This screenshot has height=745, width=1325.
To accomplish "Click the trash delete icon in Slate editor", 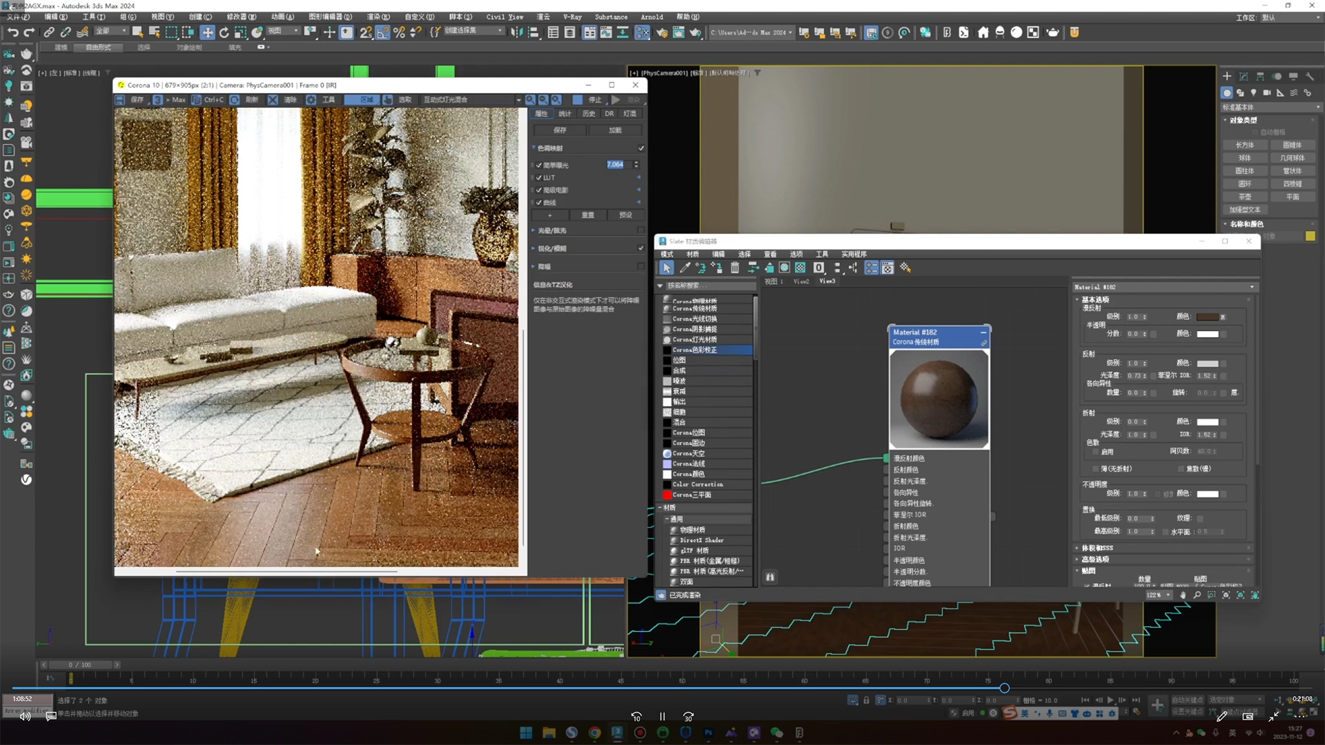I will click(x=735, y=268).
